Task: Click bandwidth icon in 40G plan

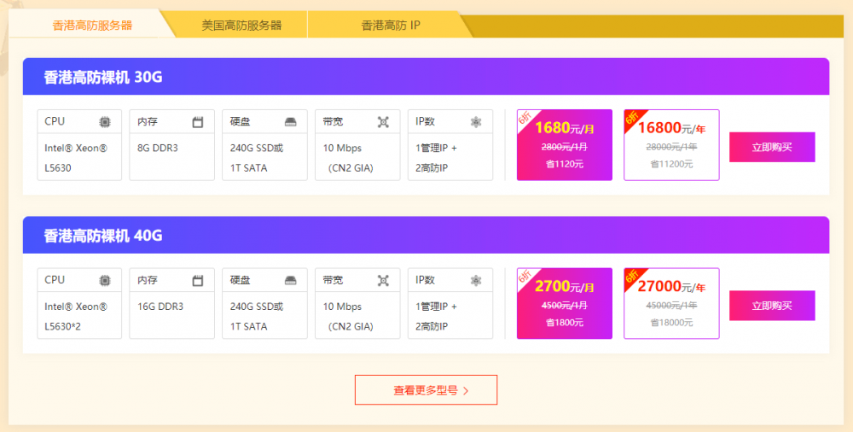Action: (x=383, y=280)
